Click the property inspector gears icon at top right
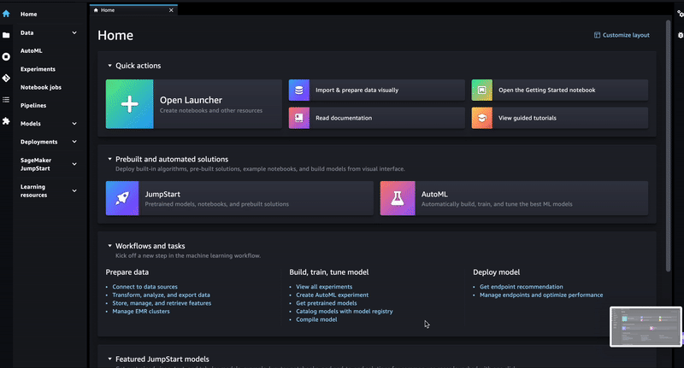 680,14
